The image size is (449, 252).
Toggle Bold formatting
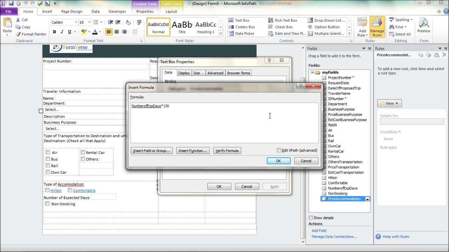(54, 32)
